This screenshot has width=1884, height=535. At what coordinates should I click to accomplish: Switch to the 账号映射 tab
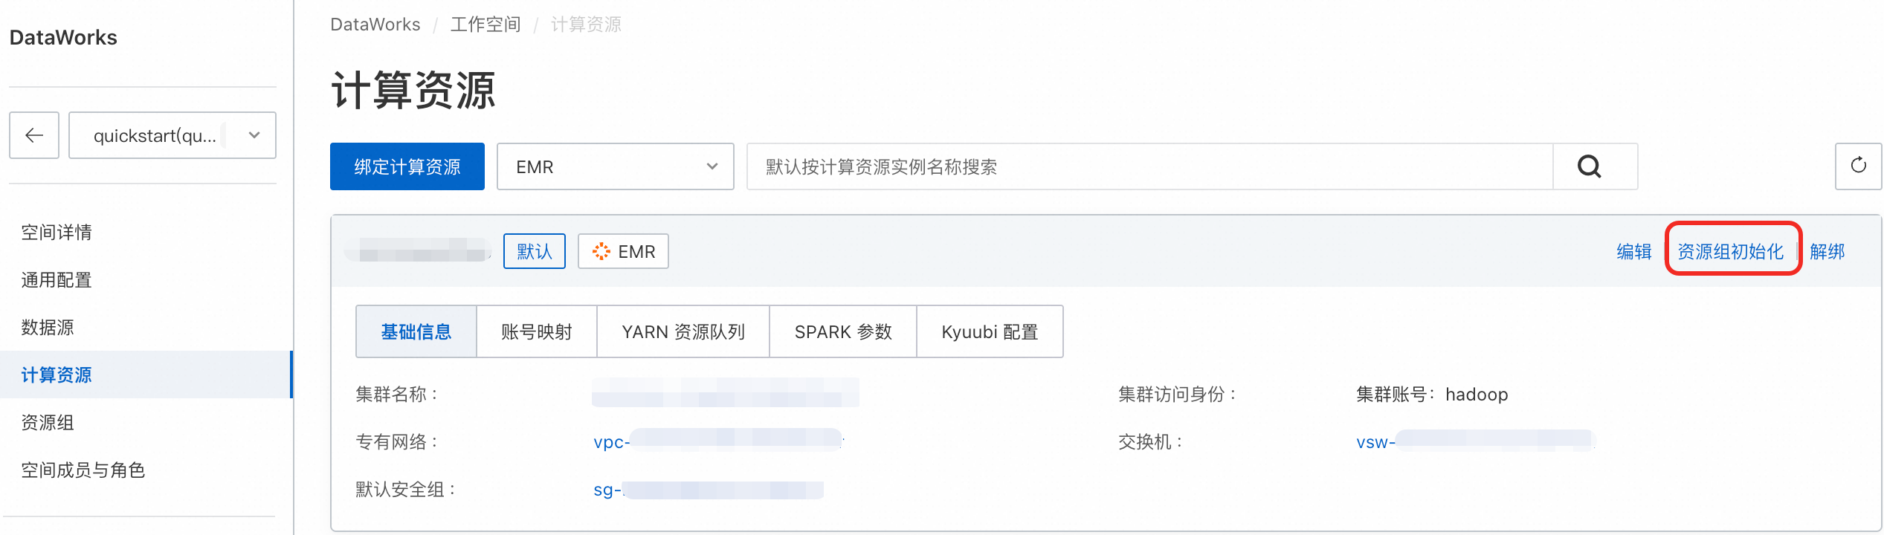536,331
